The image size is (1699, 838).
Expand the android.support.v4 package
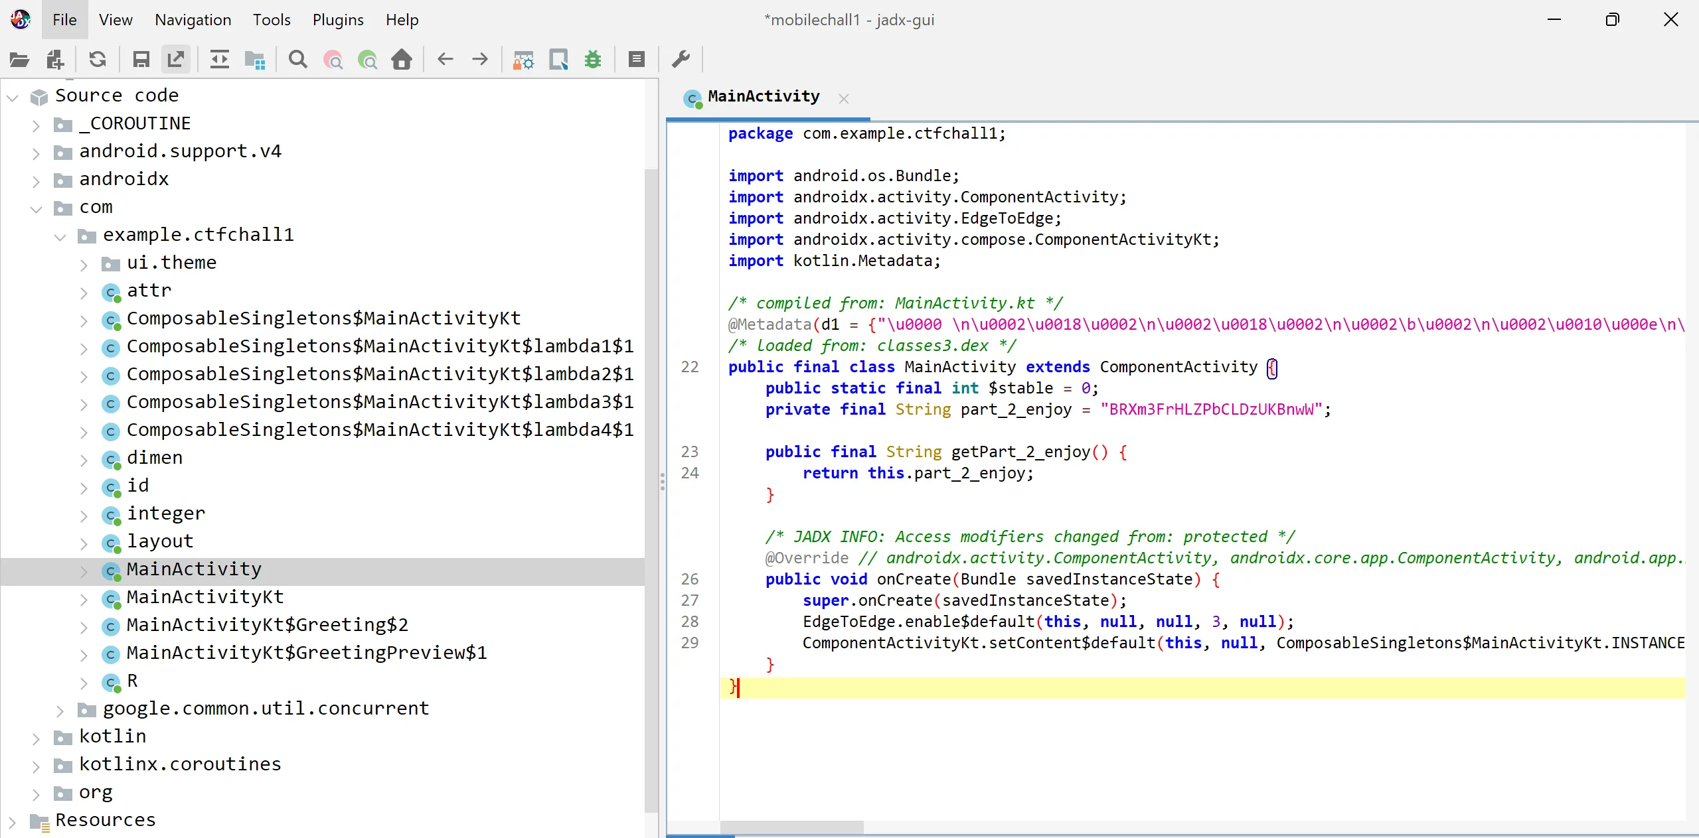[36, 153]
